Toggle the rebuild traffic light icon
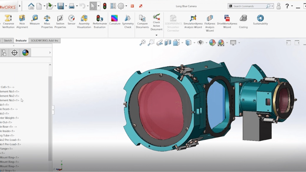The width and height of the screenshot is (306, 172). (104, 6)
